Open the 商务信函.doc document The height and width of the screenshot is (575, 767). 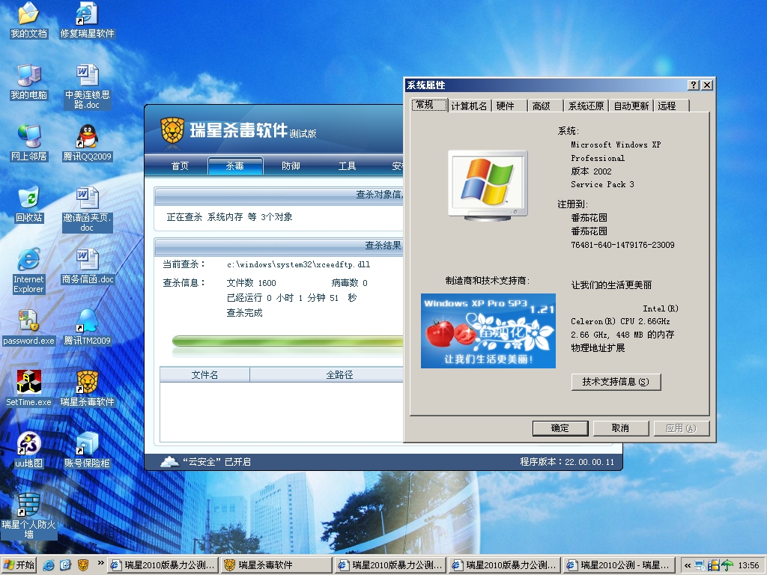click(x=87, y=267)
